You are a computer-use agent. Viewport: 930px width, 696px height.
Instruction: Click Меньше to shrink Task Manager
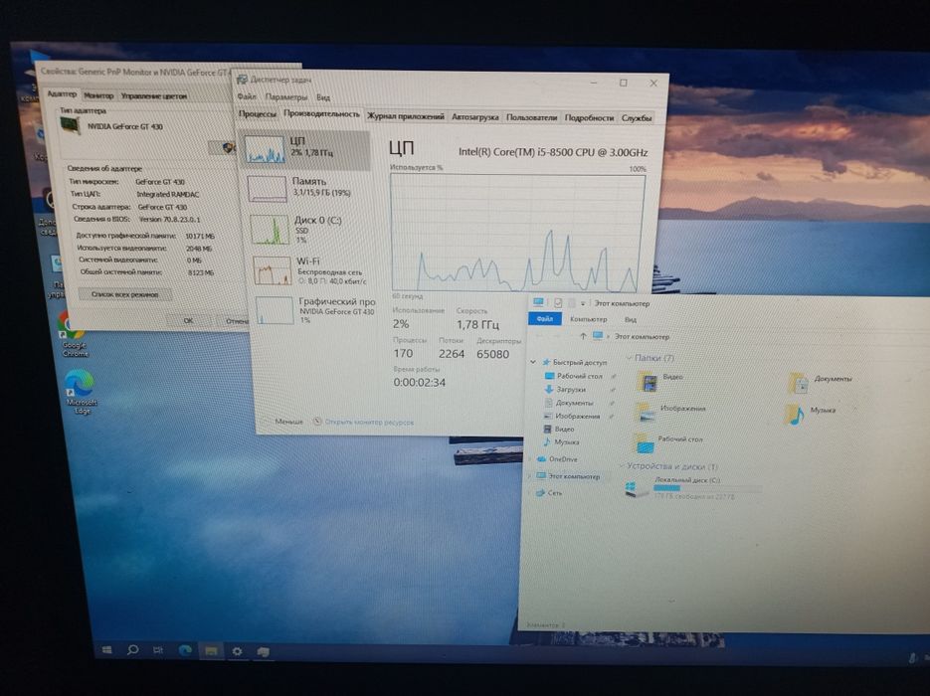(x=288, y=421)
